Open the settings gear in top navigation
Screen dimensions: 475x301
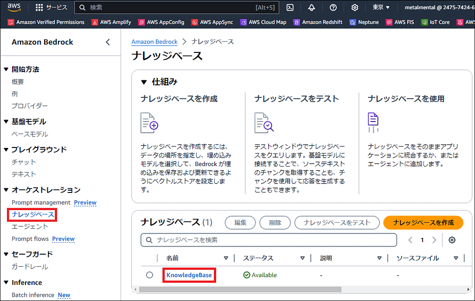[x=355, y=7]
